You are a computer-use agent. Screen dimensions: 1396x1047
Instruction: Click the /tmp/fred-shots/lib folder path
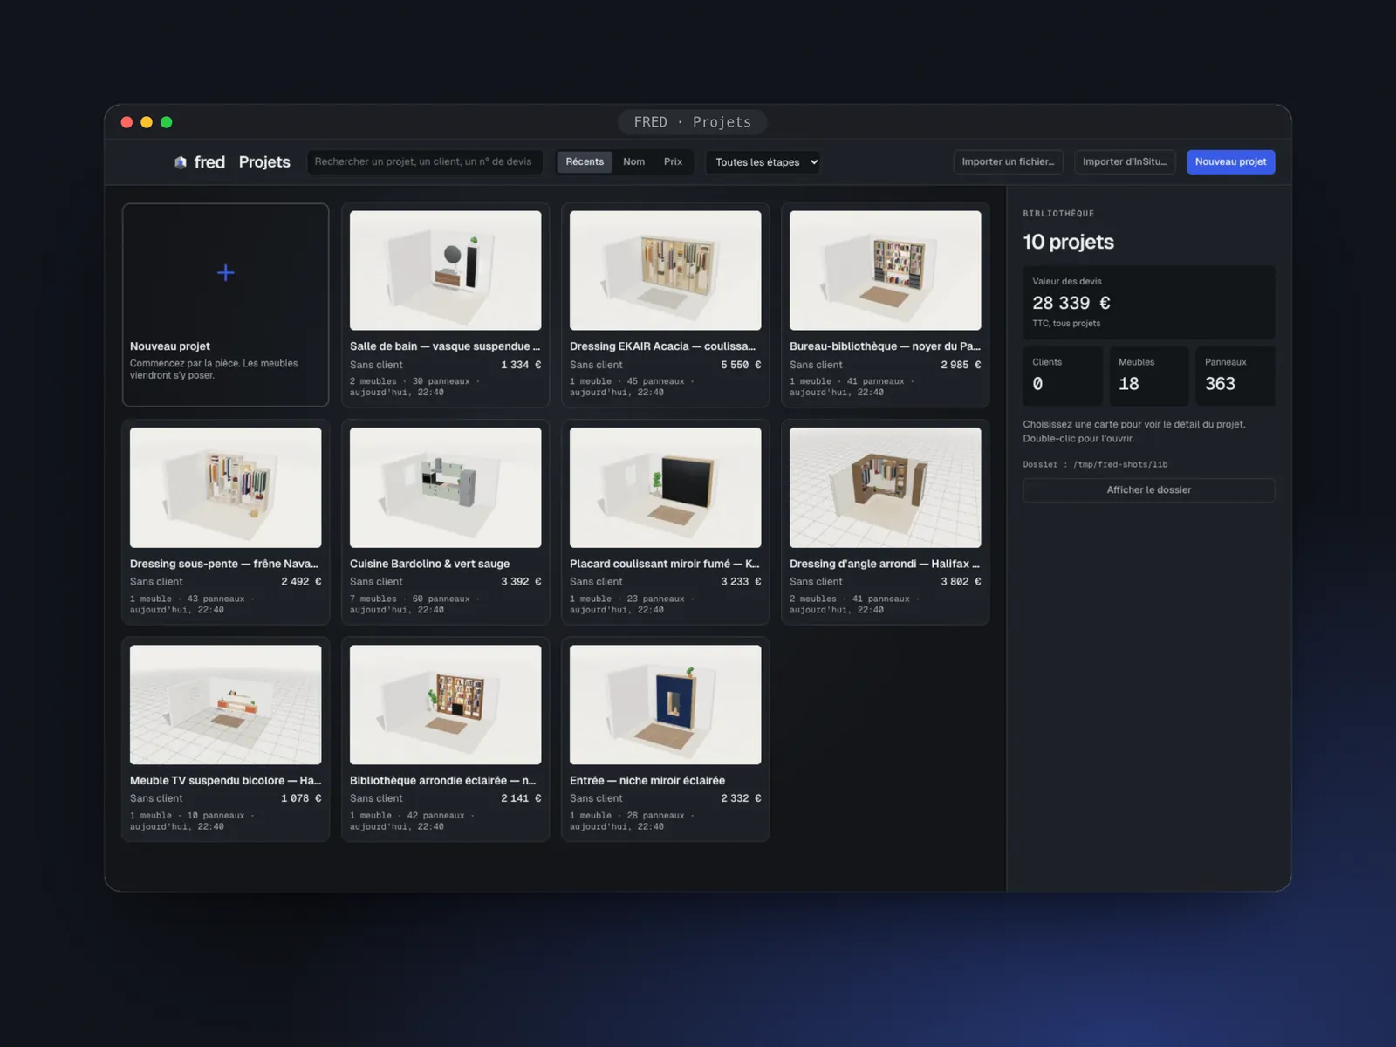pyautogui.click(x=1120, y=465)
